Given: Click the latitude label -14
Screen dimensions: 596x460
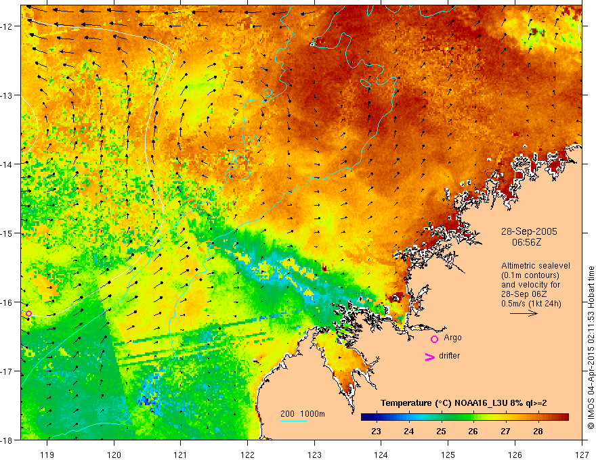Looking at the screenshot, I should [7, 164].
